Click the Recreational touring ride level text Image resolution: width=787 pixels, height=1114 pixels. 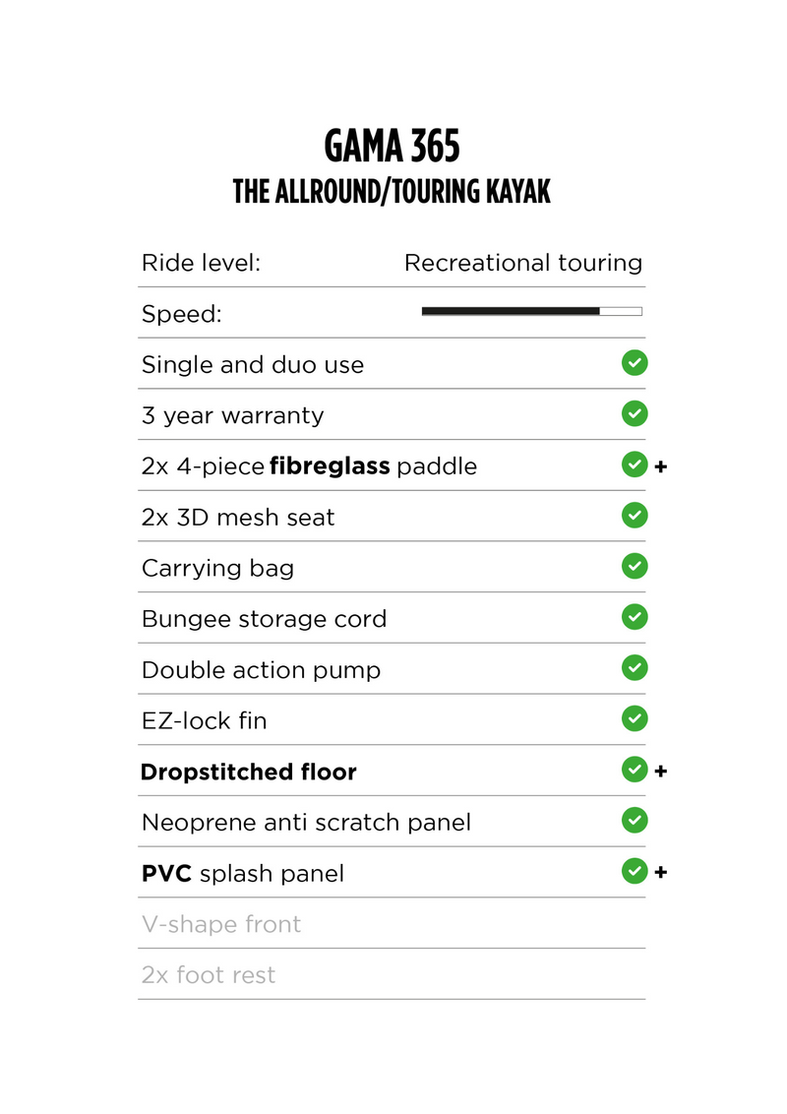pyautogui.click(x=522, y=263)
